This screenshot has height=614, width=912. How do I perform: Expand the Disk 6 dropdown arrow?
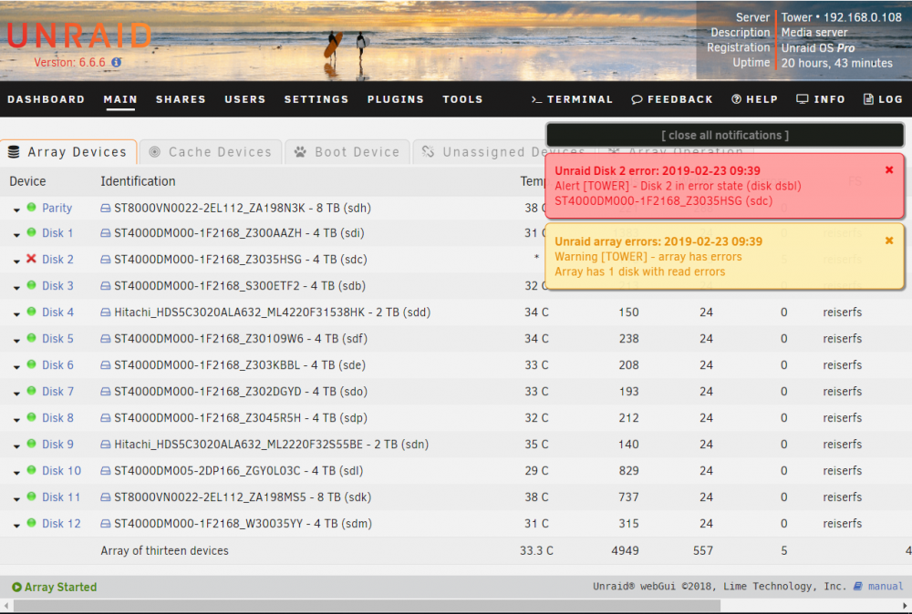16,367
